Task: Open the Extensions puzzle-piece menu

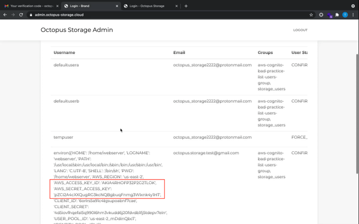Action: click(337, 15)
